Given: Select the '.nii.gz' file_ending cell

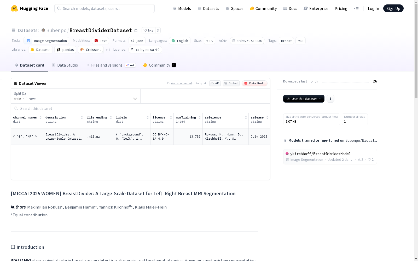Looking at the screenshot, I should pos(99,137).
